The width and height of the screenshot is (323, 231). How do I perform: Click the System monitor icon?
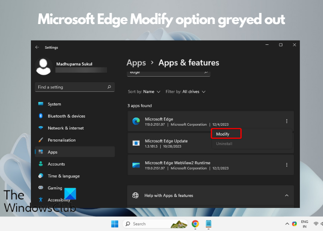click(x=41, y=104)
